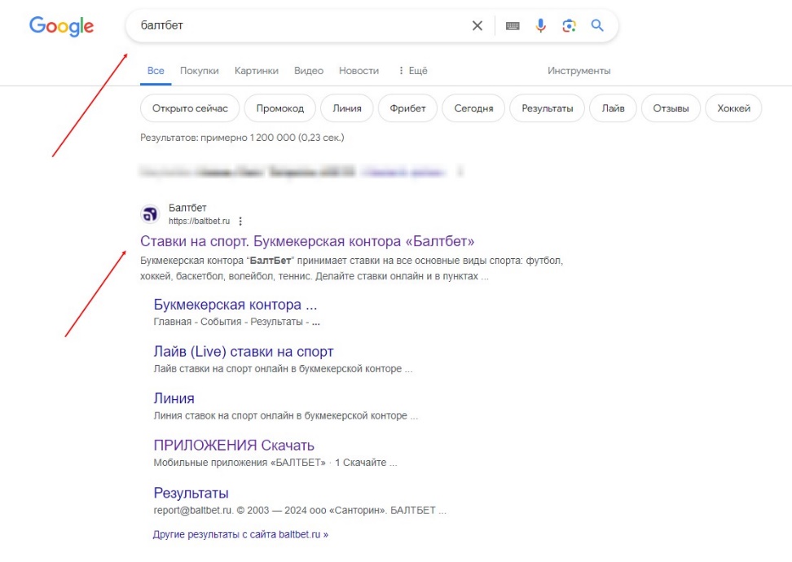Click the blue magnifier search icon
The image size is (792, 562).
pyautogui.click(x=597, y=25)
